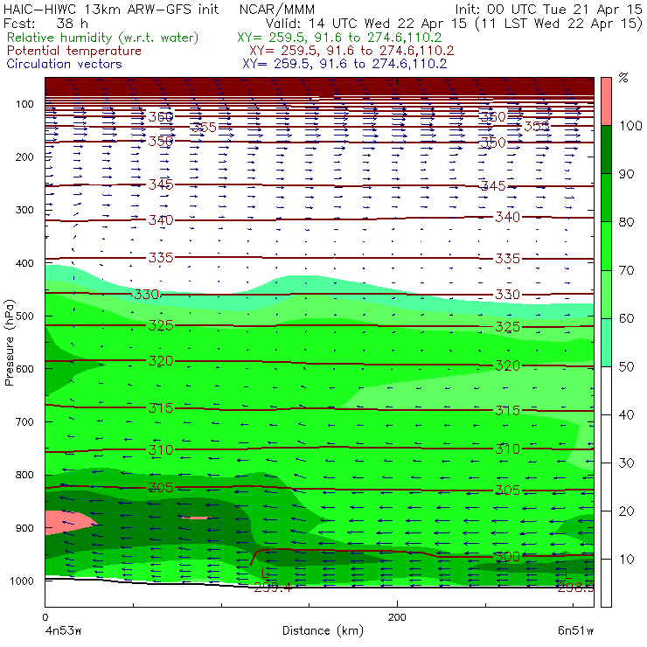This screenshot has width=647, height=647.
Task: Click the 'Circulation vectors' legend label
Action: 65,64
